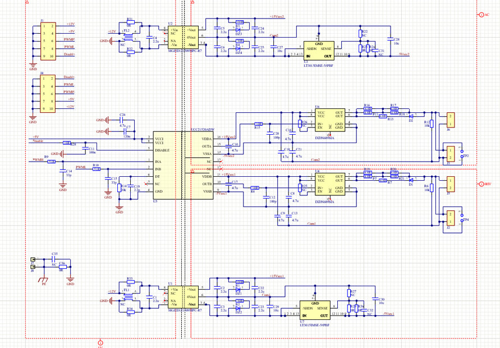Image resolution: width=500 pixels, height=348 pixels.
Task: Select the J1 ten-pin header connector
Action: click(48, 41)
